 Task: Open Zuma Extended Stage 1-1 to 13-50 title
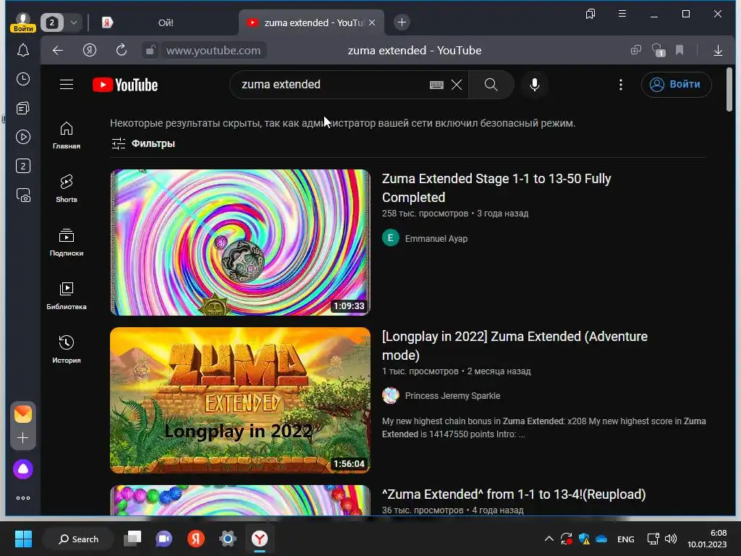tap(496, 188)
